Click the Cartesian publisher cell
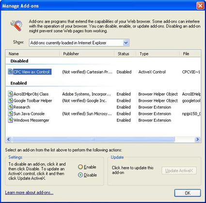206x203 pixels. pyautogui.click(x=87, y=72)
